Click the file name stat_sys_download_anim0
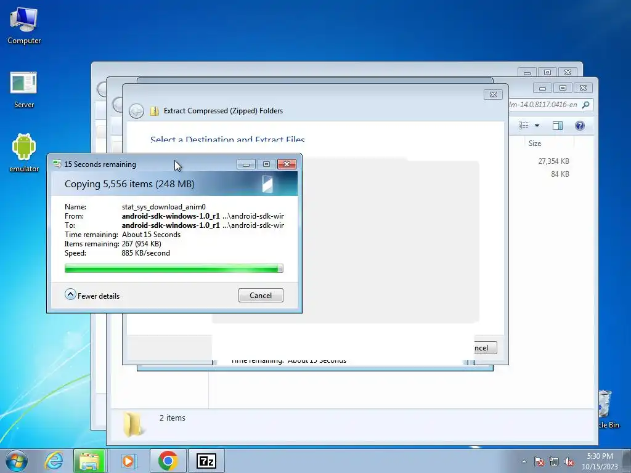Viewport: 631px width, 473px height. click(164, 207)
